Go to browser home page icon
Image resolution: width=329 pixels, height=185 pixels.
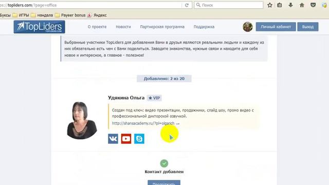[x=302, y=5]
